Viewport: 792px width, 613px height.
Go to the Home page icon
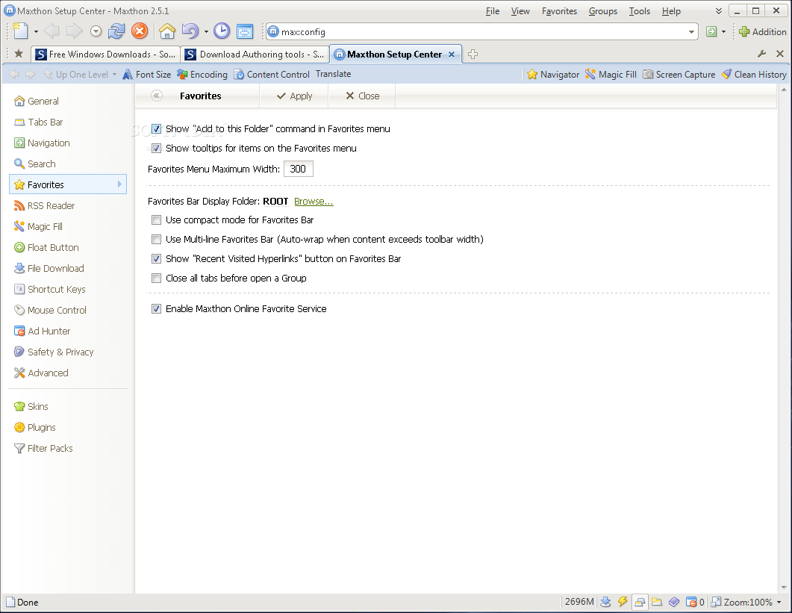pos(167,31)
